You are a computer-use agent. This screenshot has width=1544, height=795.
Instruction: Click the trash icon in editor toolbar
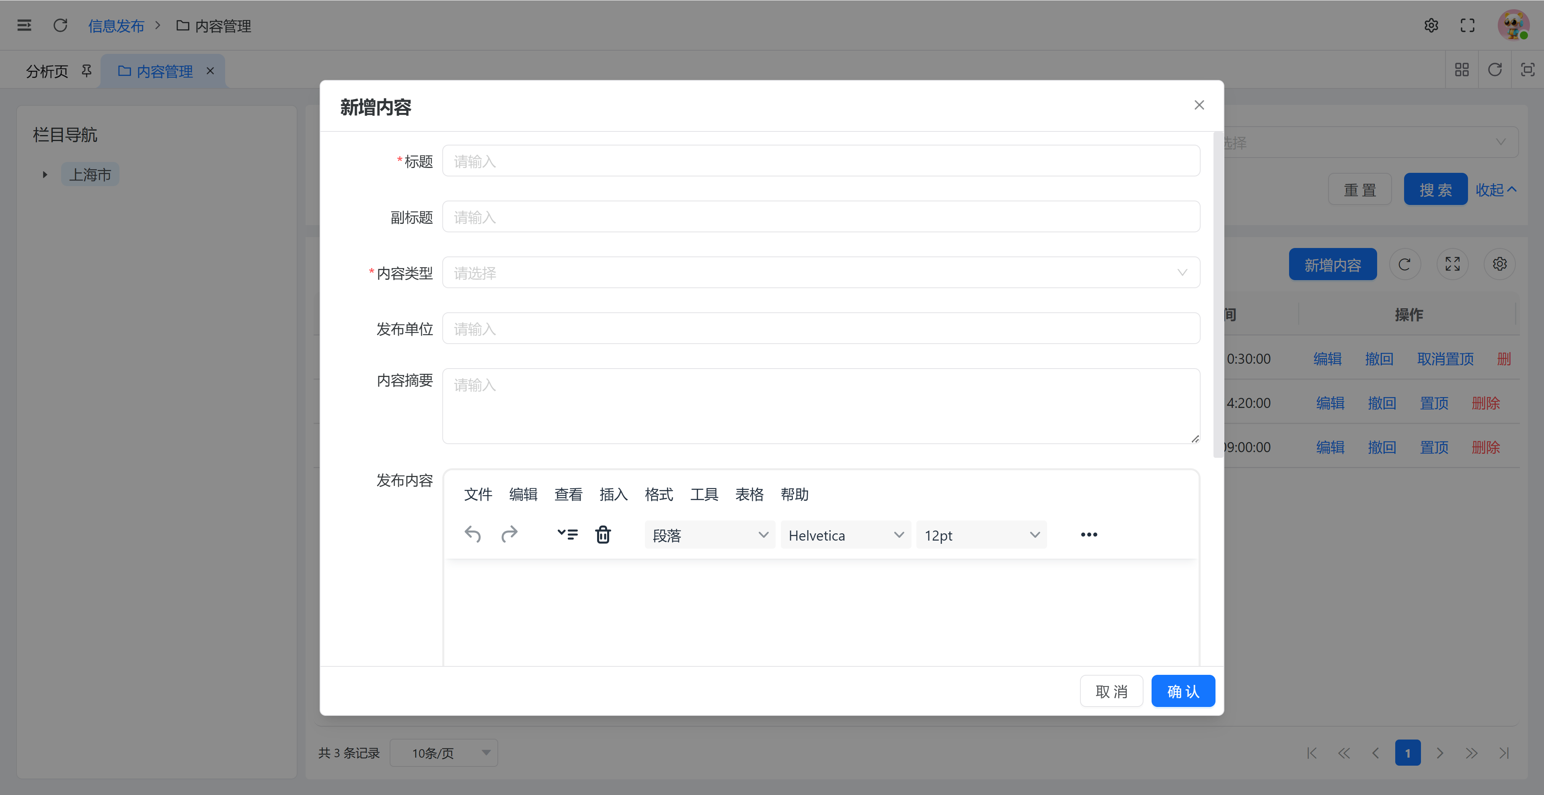click(603, 535)
